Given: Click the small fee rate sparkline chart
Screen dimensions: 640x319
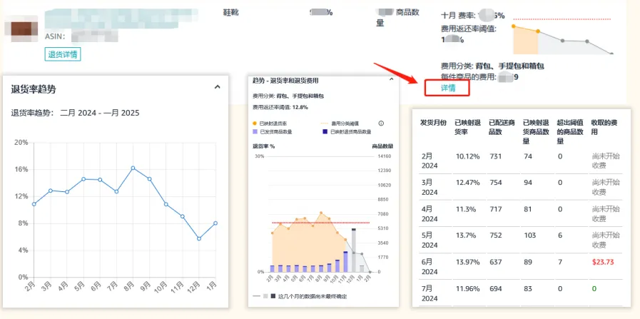Looking at the screenshot, I should 563,38.
